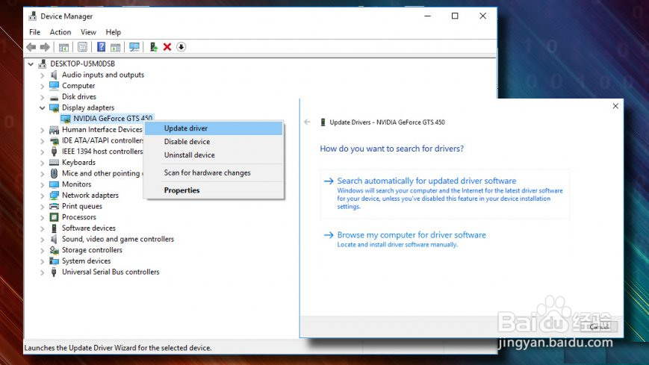Select the IDE ATA/ATAPI controllers row
Image resolution: width=649 pixels, height=365 pixels.
coord(102,141)
